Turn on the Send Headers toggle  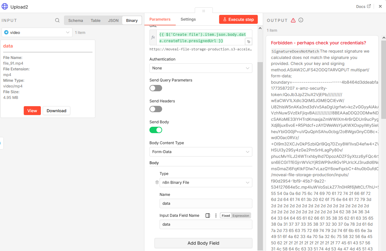pyautogui.click(x=156, y=109)
